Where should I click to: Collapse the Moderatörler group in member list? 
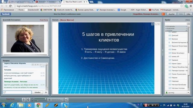coord(176,28)
